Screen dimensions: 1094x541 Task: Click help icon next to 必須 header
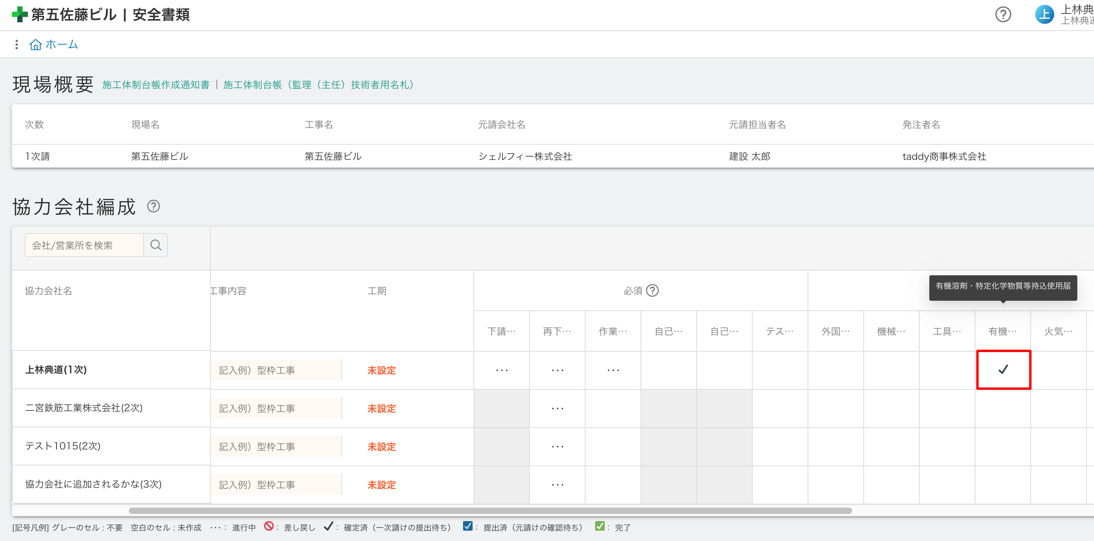[652, 290]
